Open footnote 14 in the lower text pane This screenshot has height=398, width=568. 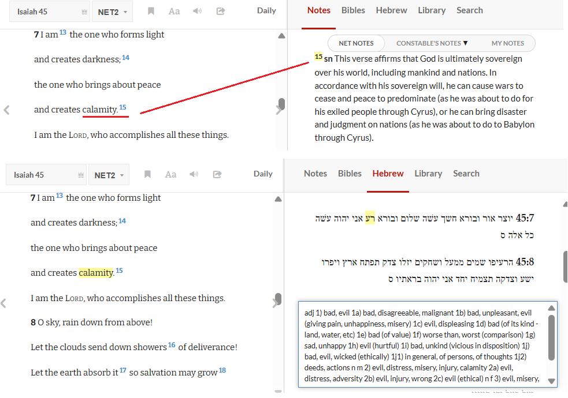(122, 221)
